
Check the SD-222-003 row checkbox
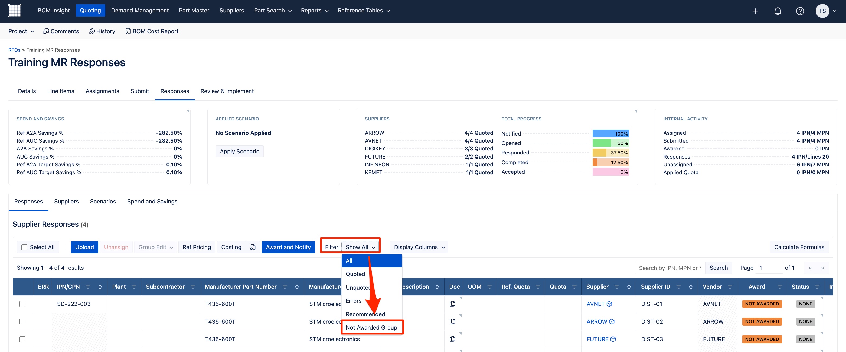pyautogui.click(x=22, y=304)
